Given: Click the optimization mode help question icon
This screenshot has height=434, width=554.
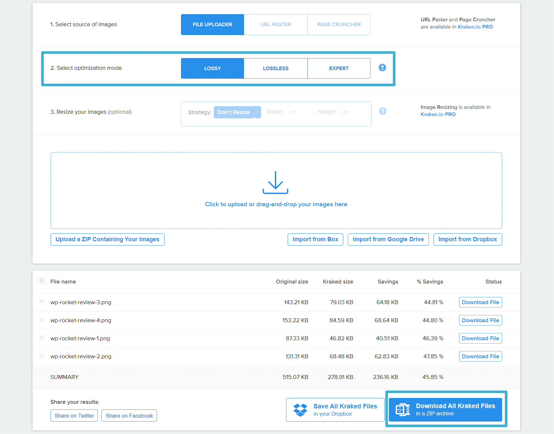Looking at the screenshot, I should pos(382,68).
